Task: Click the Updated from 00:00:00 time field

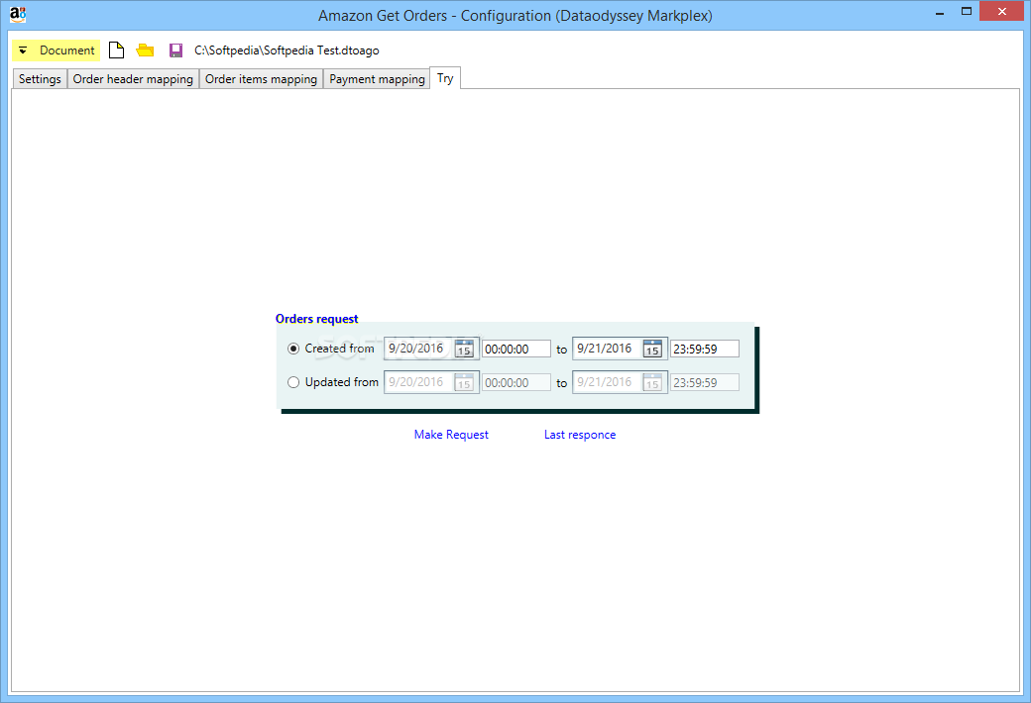Action: (x=516, y=382)
